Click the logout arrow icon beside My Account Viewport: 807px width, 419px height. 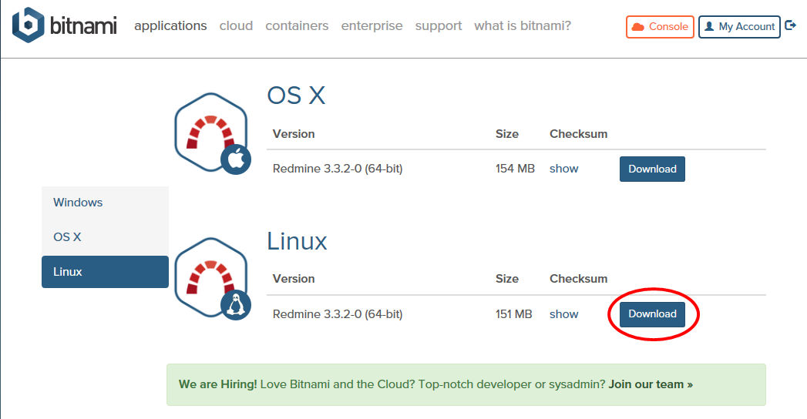click(x=791, y=25)
